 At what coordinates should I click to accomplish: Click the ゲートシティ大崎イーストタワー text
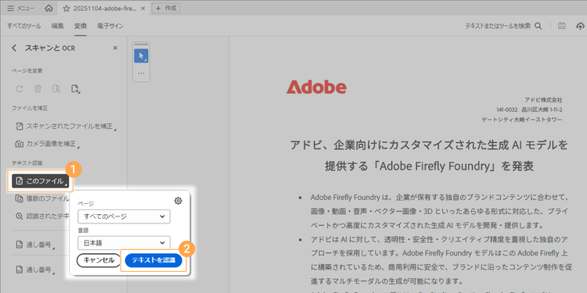[523, 120]
